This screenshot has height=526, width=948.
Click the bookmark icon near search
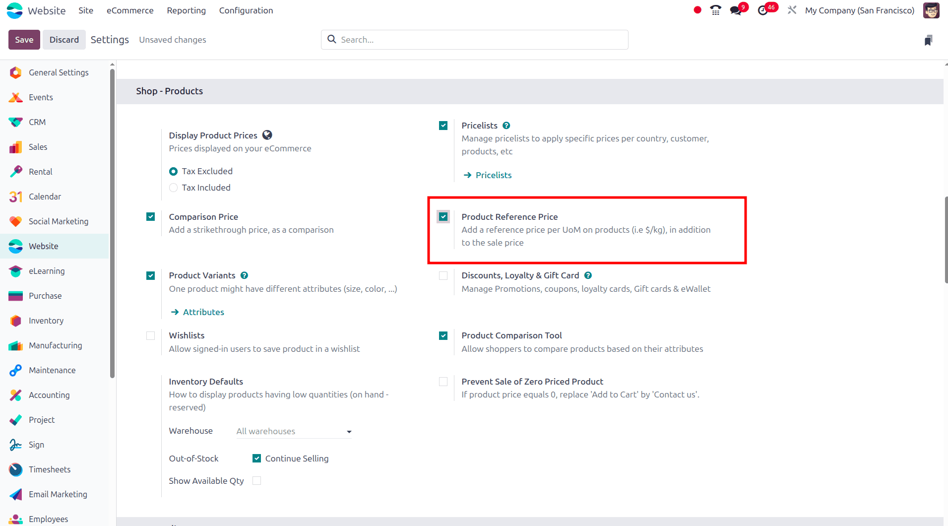(x=928, y=40)
